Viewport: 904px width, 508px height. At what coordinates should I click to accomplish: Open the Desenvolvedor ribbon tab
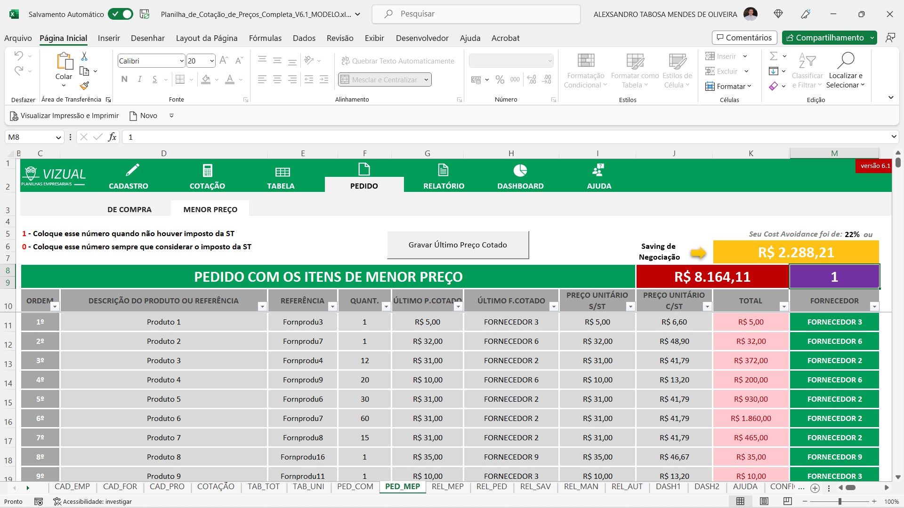pyautogui.click(x=422, y=38)
